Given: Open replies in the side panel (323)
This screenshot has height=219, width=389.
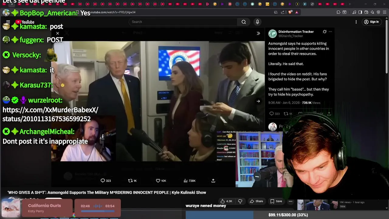Looking at the screenshot, I should pyautogui.click(x=274, y=114).
